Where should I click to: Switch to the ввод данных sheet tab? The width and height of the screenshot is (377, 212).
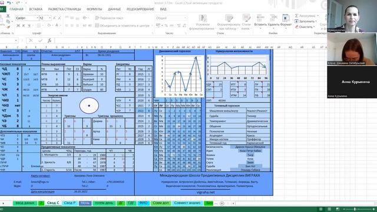25,203
